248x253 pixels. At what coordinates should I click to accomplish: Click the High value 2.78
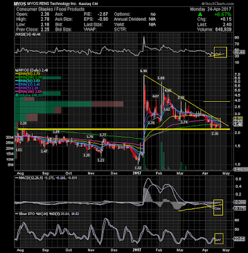45,20
